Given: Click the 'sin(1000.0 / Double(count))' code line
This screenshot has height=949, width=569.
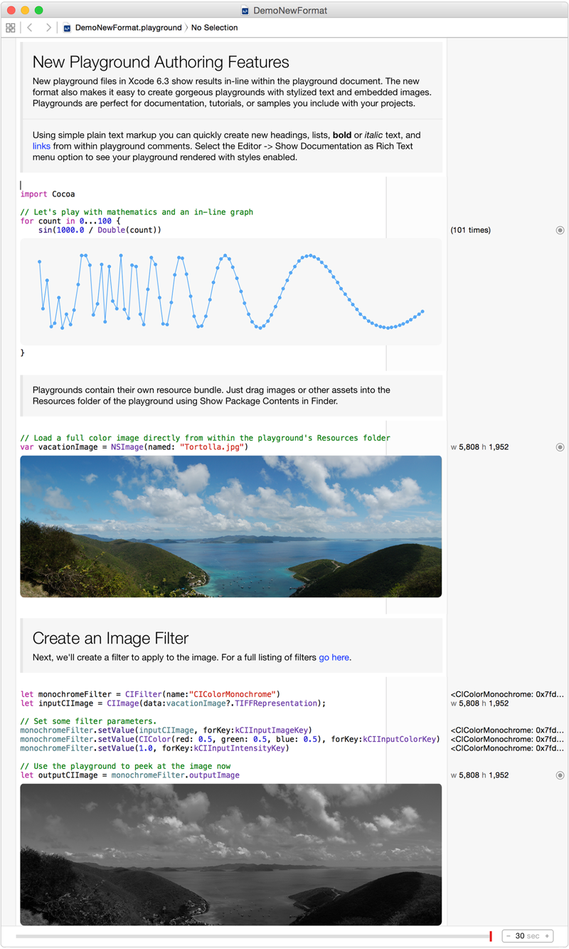Looking at the screenshot, I should 100,231.
